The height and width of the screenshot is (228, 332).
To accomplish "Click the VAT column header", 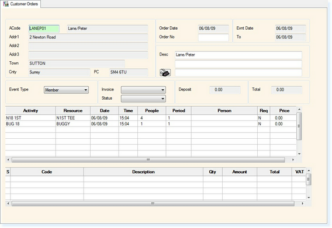I will (x=299, y=172).
